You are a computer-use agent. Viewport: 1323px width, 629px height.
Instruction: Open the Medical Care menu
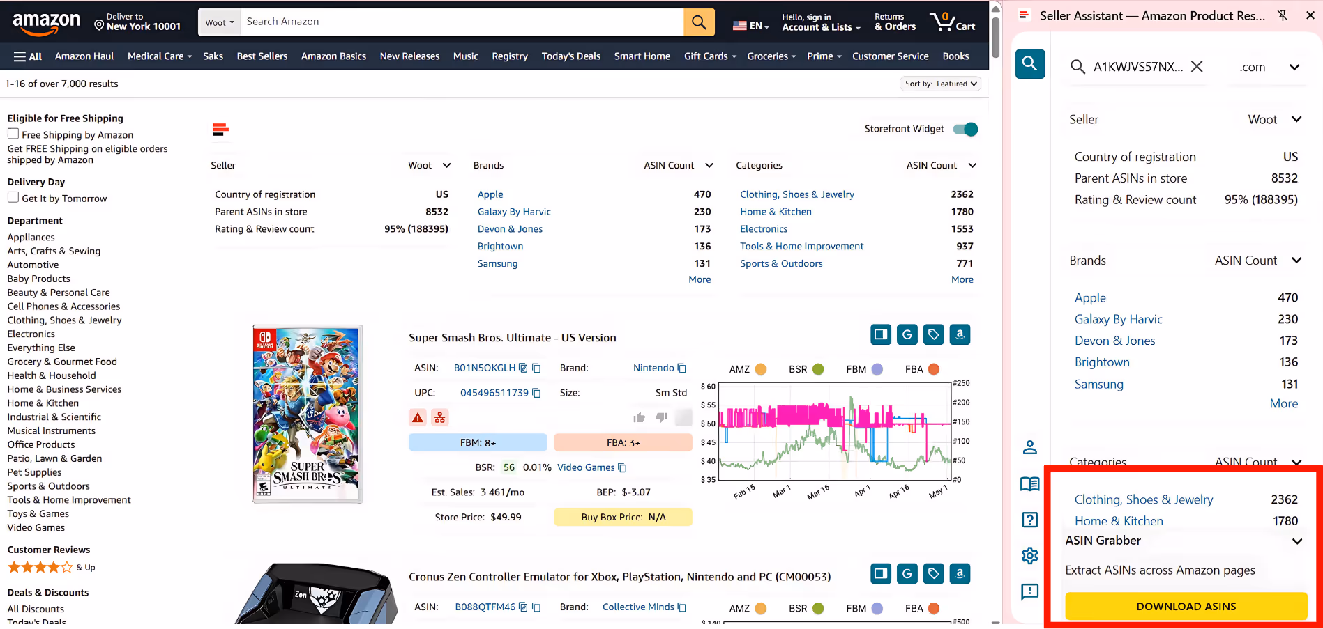click(x=160, y=56)
